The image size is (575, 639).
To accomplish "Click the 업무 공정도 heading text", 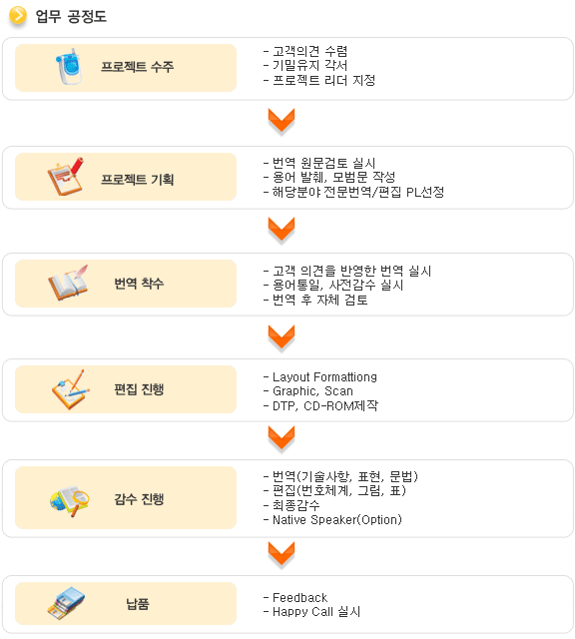I will click(x=71, y=16).
